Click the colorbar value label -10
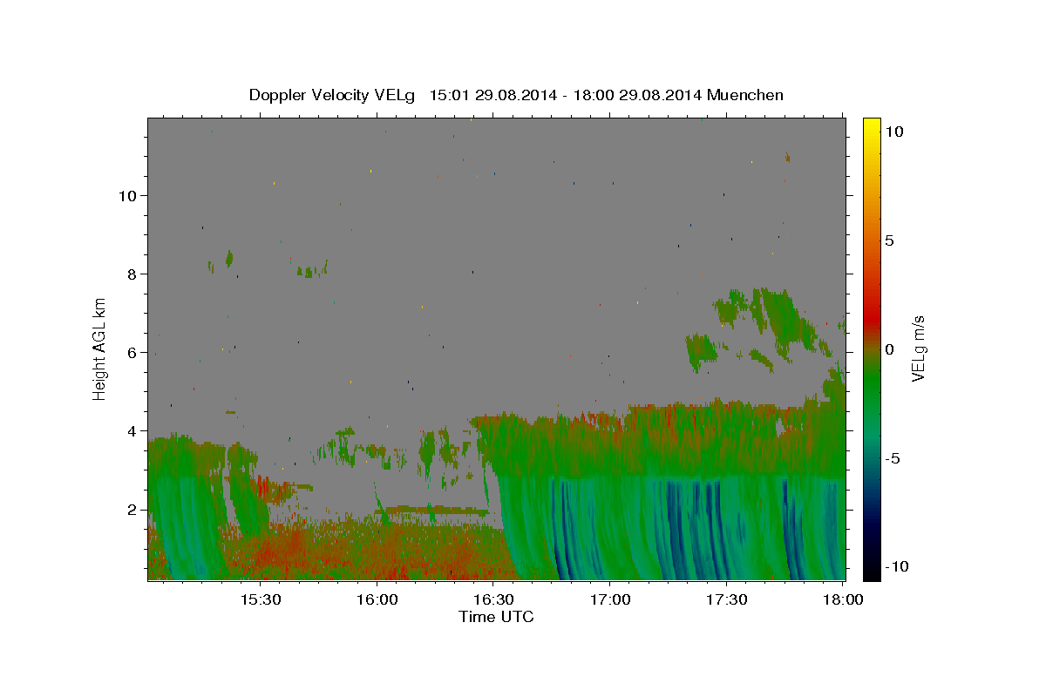 [x=896, y=566]
